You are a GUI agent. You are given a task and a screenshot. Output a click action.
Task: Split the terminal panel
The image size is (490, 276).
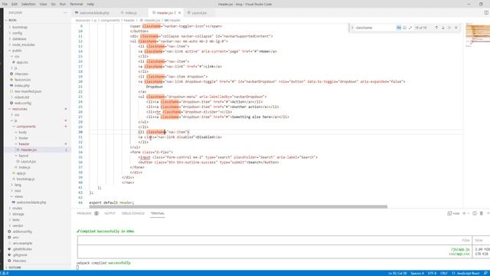pos(475,213)
